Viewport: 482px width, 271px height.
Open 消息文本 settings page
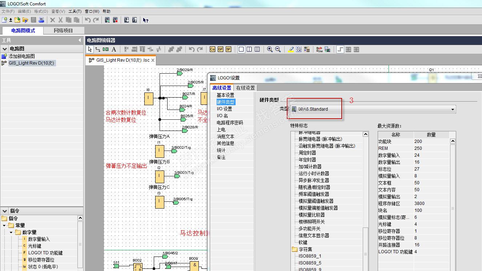(225, 136)
